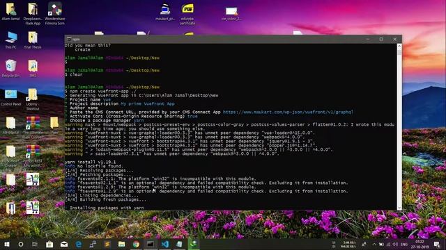Image resolution: width=446 pixels, height=250 pixels.
Task: Open the Udemy Shortcut folder
Action: coord(33,99)
